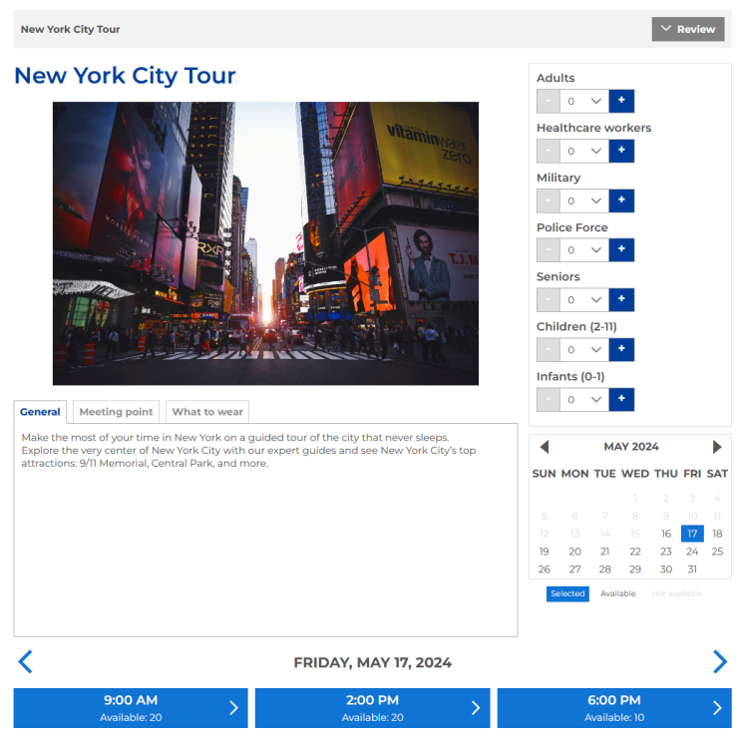The width and height of the screenshot is (746, 748).
Task: Expand the Review section
Action: (x=688, y=29)
